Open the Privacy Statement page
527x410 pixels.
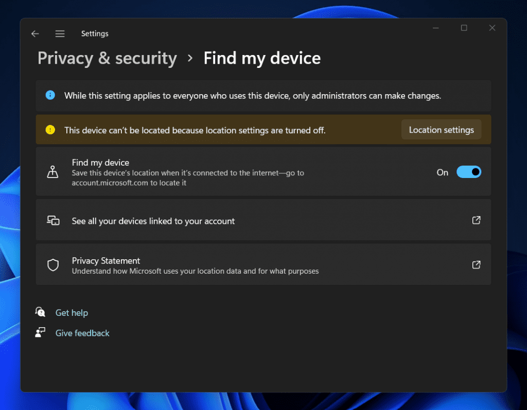click(x=106, y=261)
